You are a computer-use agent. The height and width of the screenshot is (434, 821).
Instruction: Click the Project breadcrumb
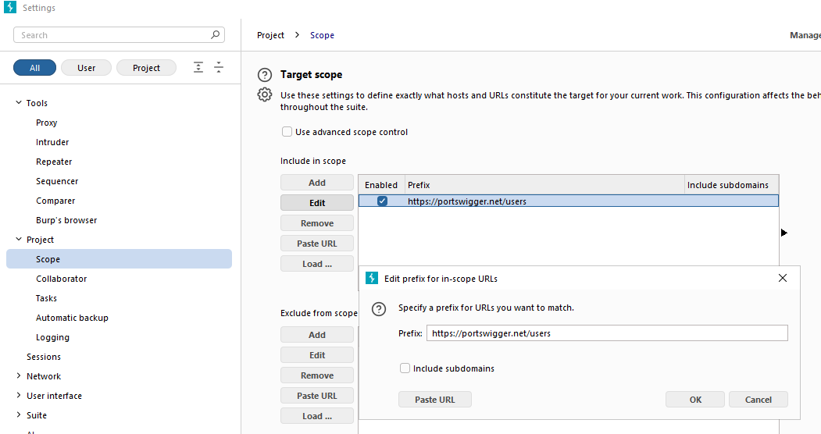click(x=270, y=35)
